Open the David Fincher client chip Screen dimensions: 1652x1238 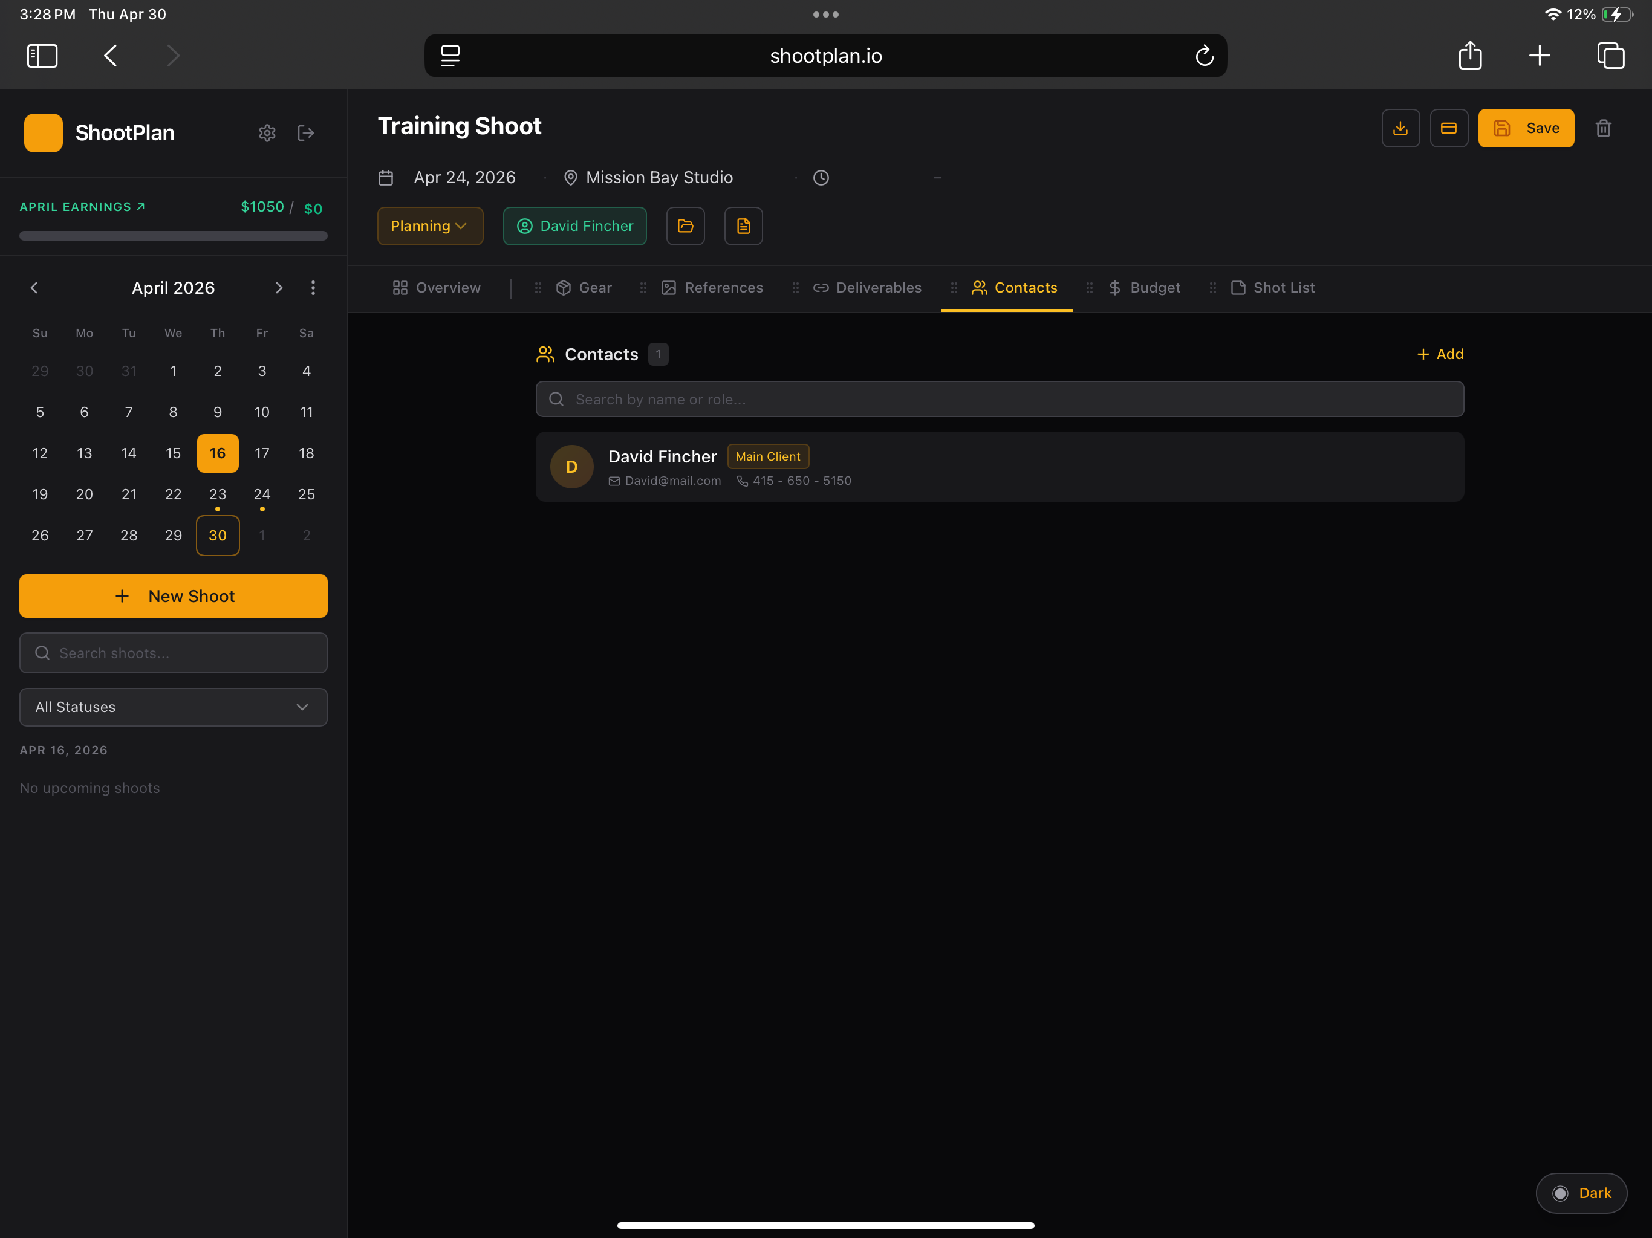tap(575, 226)
